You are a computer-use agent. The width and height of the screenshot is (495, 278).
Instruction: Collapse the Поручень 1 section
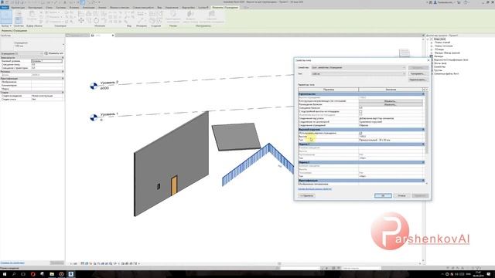[x=423, y=144]
